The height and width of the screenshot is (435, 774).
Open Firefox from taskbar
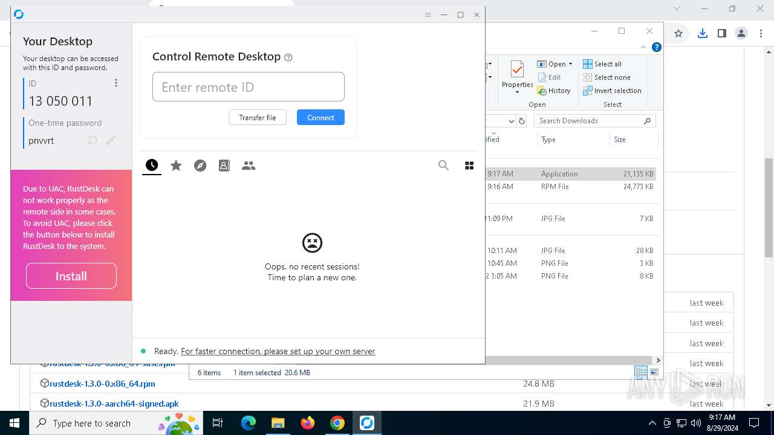307,423
